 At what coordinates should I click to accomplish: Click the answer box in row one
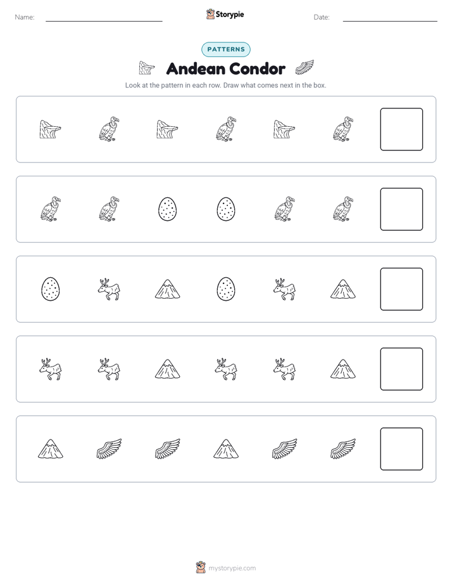point(401,129)
